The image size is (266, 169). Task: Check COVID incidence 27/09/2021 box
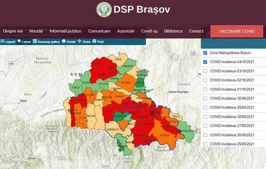click(205, 126)
